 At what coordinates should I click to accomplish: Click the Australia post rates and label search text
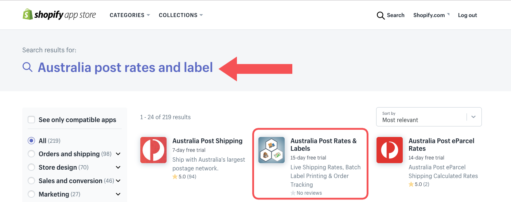(125, 67)
